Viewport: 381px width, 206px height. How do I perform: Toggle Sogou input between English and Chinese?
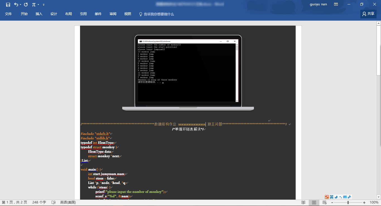click(332, 197)
